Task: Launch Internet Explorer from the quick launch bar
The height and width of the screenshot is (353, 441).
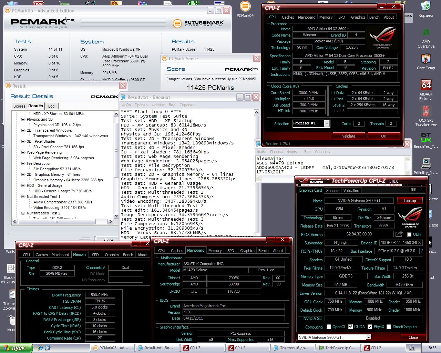Action: pos(41,348)
